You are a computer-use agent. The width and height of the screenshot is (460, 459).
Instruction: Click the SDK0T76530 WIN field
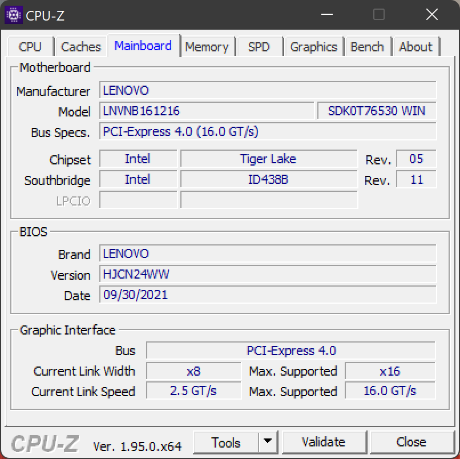[377, 111]
